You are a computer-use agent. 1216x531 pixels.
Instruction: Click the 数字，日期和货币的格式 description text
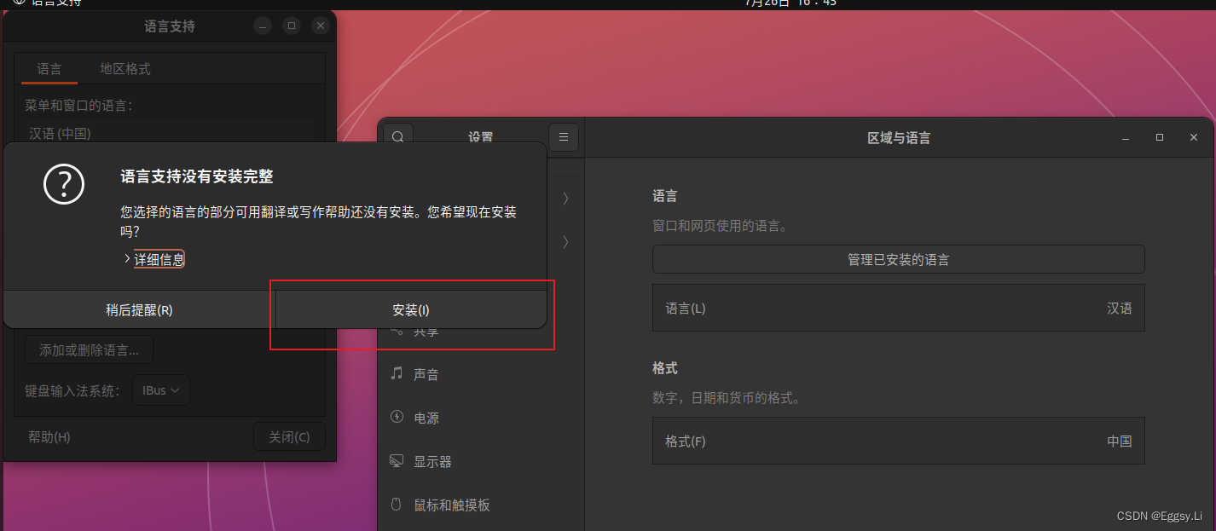click(727, 398)
